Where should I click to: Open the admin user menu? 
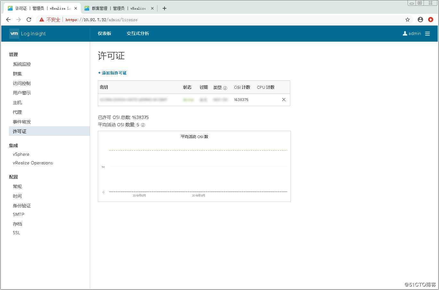coord(412,34)
